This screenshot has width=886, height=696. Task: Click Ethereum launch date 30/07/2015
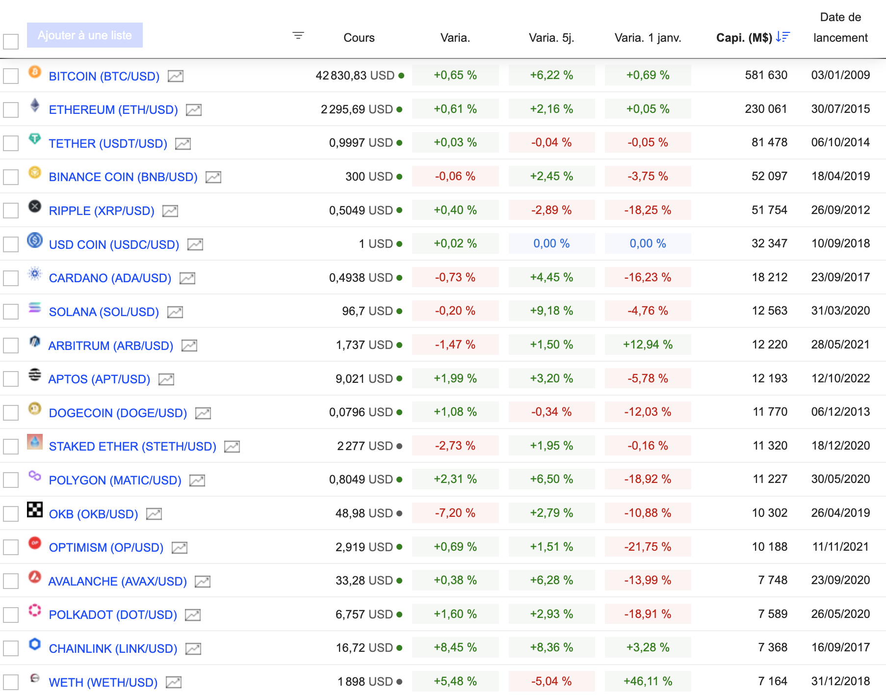coord(841,109)
